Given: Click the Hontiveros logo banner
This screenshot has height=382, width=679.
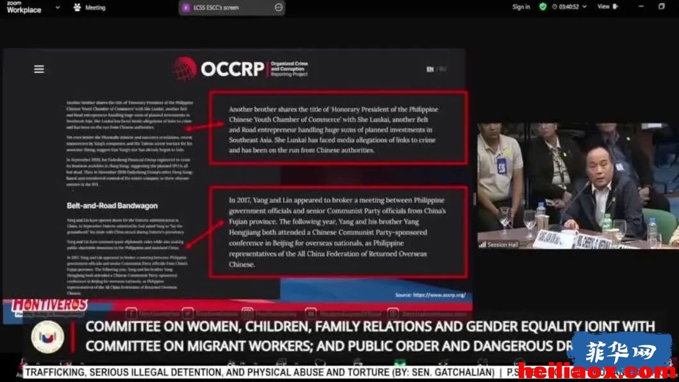Looking at the screenshot, I should tap(49, 306).
